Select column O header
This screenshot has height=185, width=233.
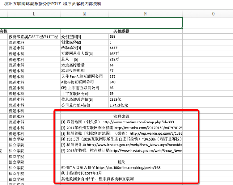tap(213, 14)
